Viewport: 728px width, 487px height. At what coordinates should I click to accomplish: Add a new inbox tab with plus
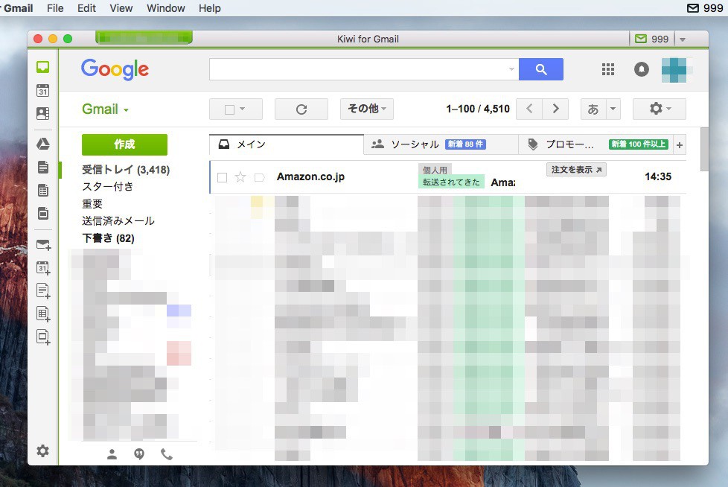click(x=680, y=145)
